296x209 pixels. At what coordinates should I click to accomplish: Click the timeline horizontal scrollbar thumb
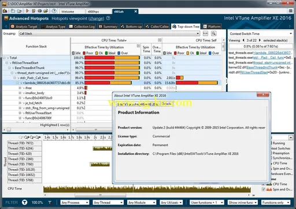(101, 195)
